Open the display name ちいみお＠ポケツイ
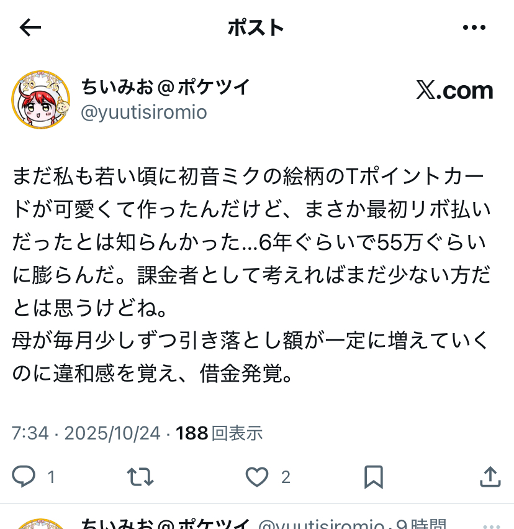This screenshot has width=514, height=529. click(165, 86)
